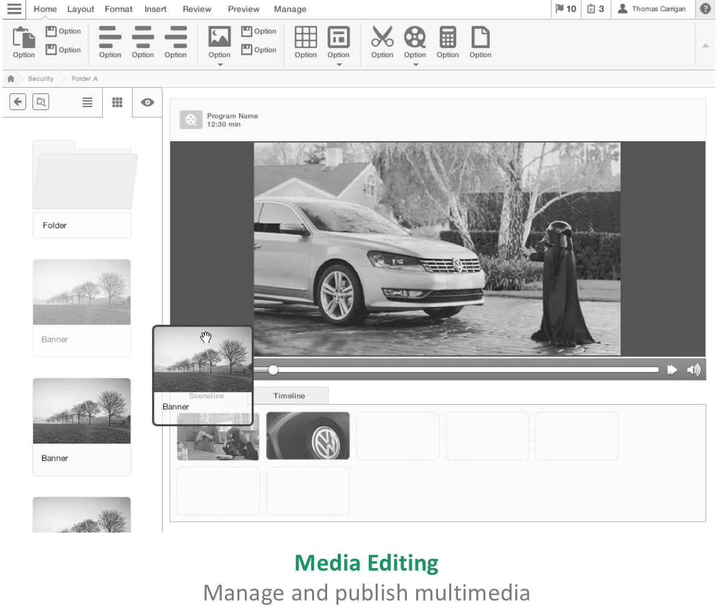The width and height of the screenshot is (719, 616).
Task: Click the lower save Option beside the image icon
Action: point(259,49)
